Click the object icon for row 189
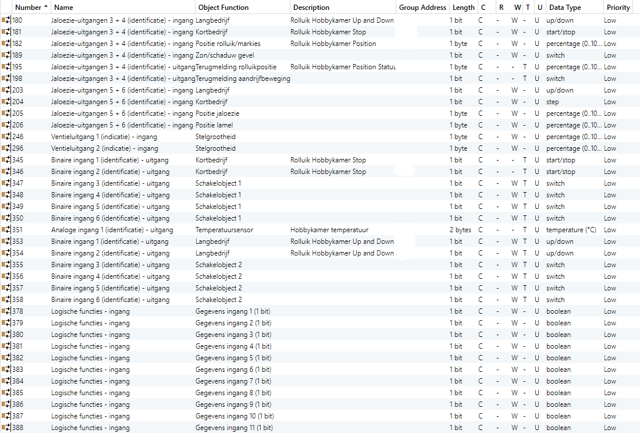The height and width of the screenshot is (433, 640). point(6,55)
